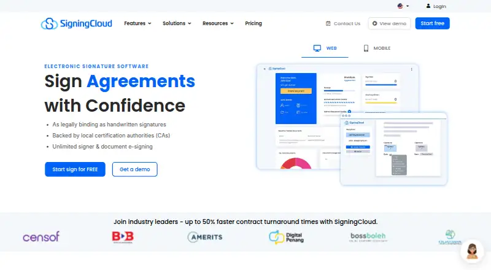This screenshot has height=270, width=491.
Task: Click the play icon in View demo
Action: pos(374,23)
